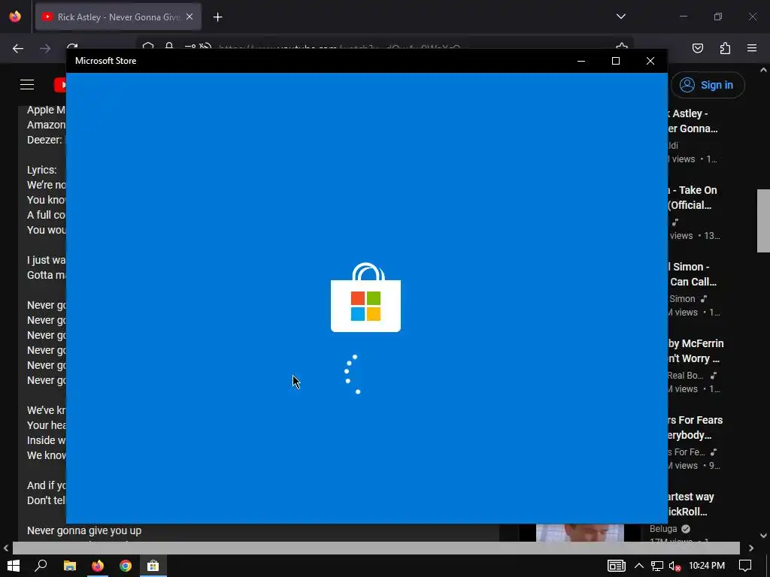Click the Firefox logo in the browser title bar
Viewport: 770px width, 577px height.
click(x=15, y=17)
